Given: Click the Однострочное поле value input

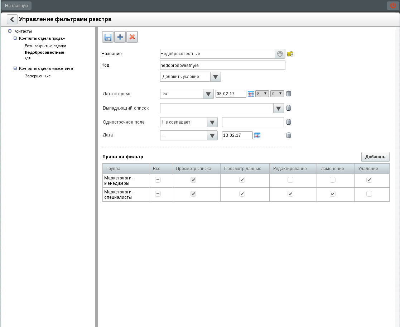Looking at the screenshot, I should point(253,122).
